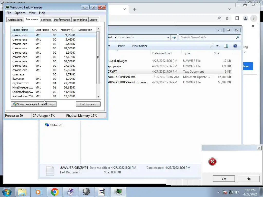Screen dimensions: 263x197
Task: Sort processes by Image Name column
Action: click(x=23, y=30)
